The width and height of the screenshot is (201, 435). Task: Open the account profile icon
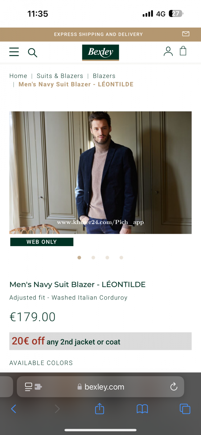click(x=168, y=51)
